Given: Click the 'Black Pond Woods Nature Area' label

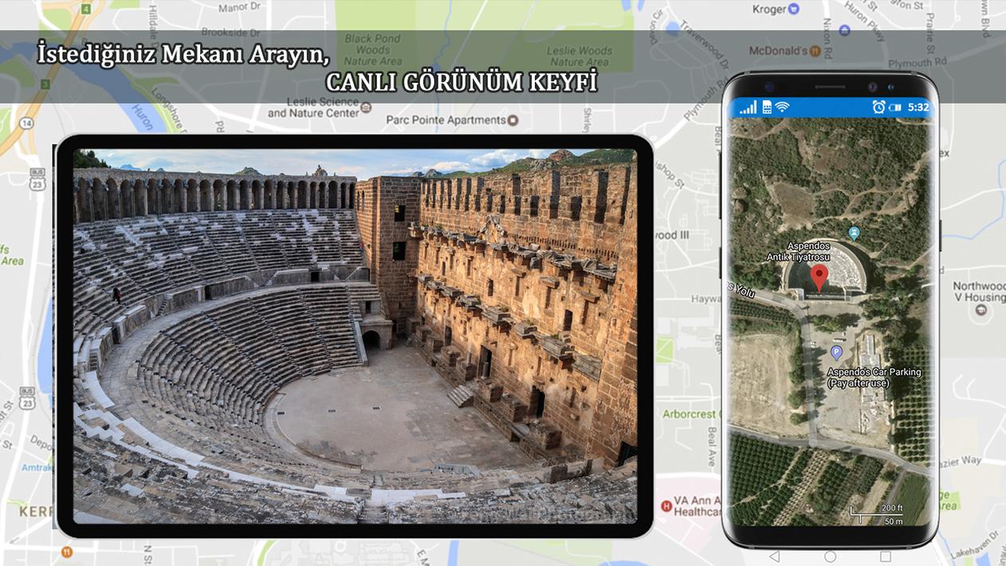Looking at the screenshot, I should [373, 49].
